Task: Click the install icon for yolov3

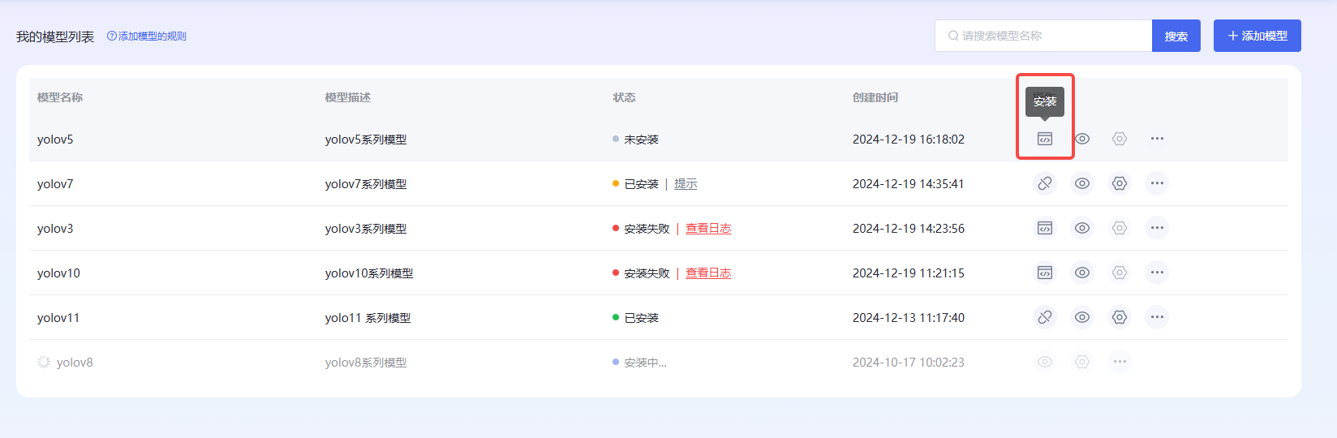Action: point(1045,228)
